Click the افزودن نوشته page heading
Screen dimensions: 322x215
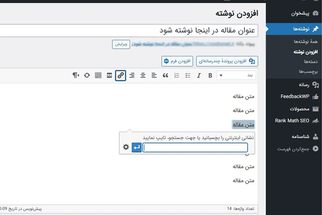[x=237, y=13]
